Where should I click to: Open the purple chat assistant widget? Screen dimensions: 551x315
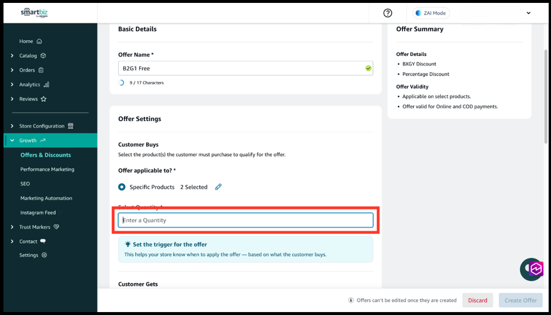pos(532,269)
